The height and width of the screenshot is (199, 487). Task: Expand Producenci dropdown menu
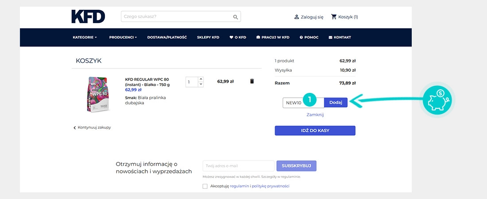click(123, 37)
